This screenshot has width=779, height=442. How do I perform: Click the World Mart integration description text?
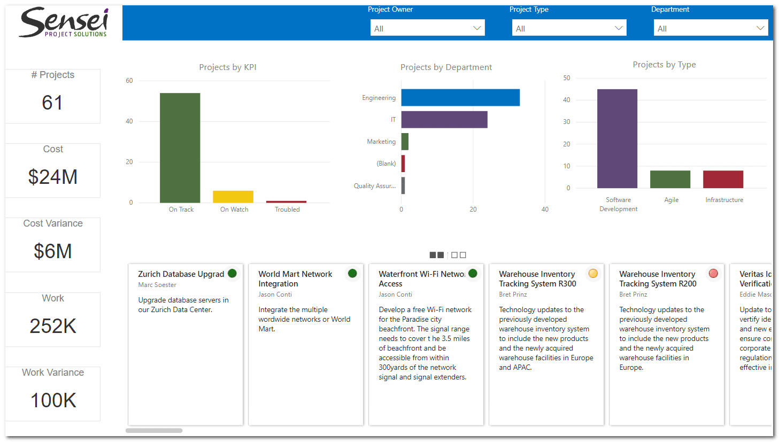coord(304,319)
